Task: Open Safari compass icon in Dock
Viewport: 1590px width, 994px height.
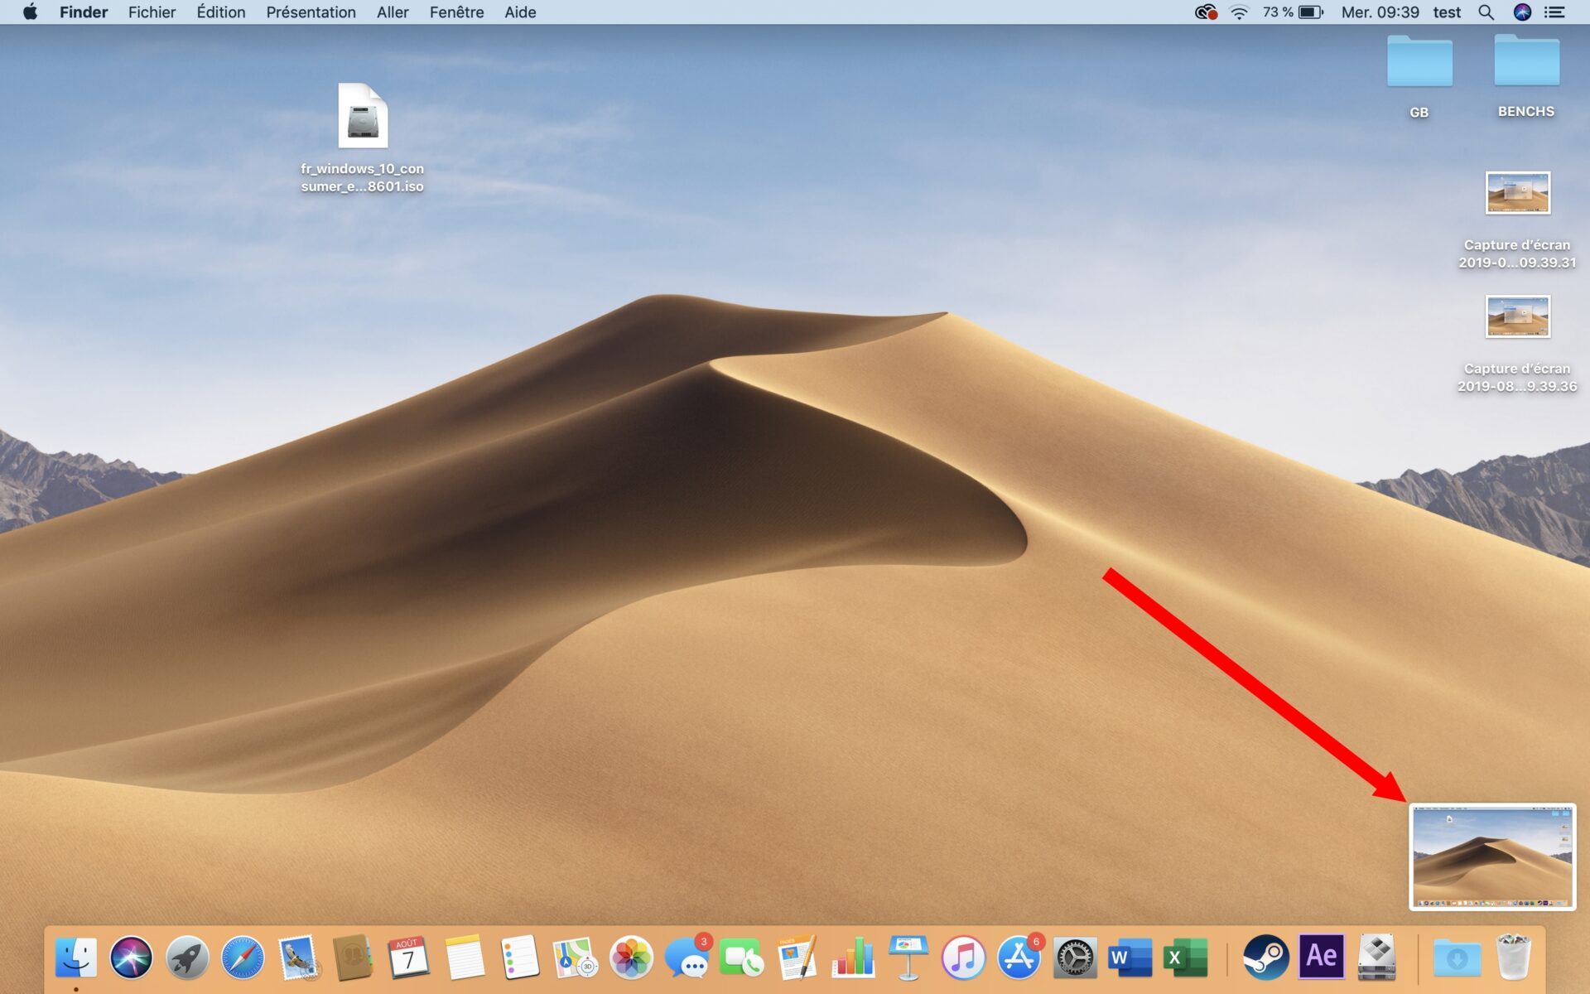Action: pos(243,958)
